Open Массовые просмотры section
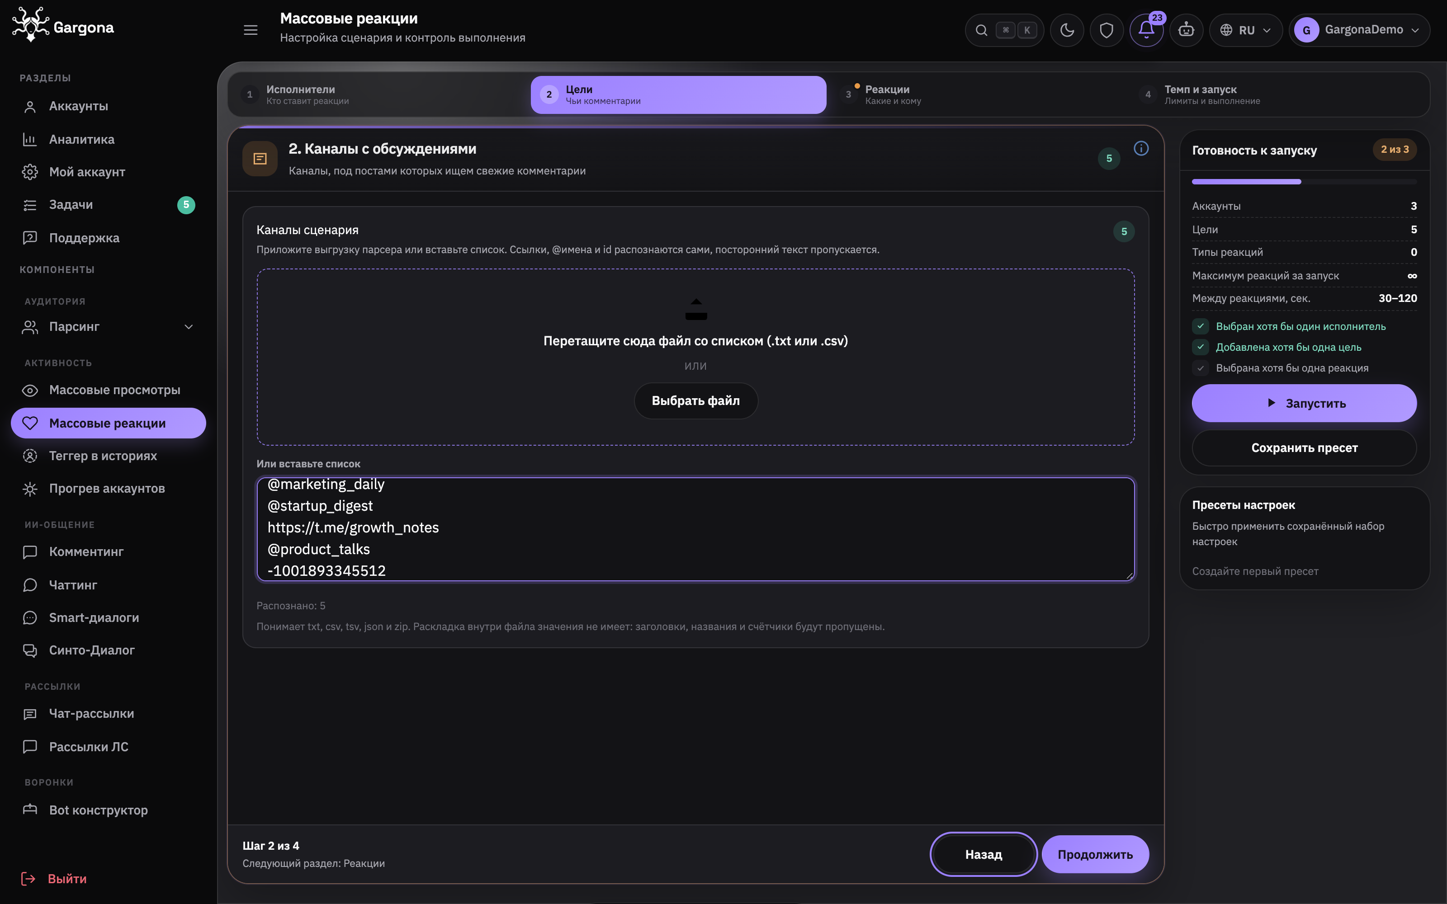1447x904 pixels. [x=108, y=390]
